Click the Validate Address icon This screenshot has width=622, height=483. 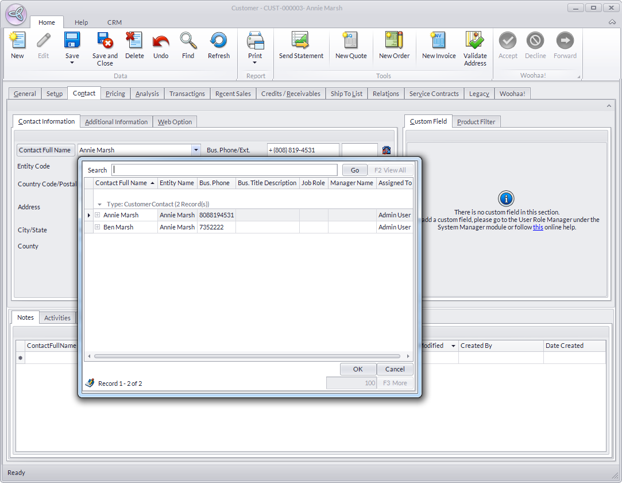coord(475,41)
